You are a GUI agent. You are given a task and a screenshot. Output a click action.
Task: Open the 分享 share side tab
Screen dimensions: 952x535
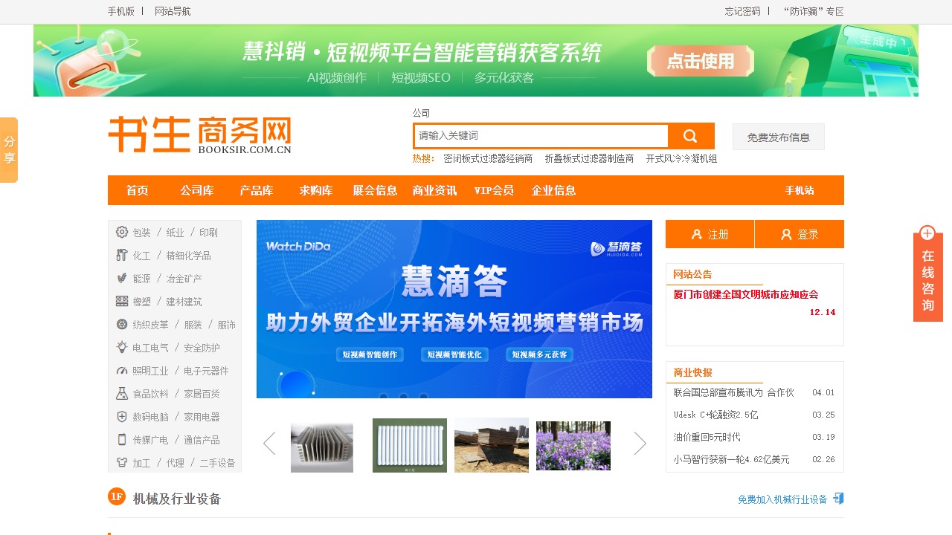(x=9, y=150)
